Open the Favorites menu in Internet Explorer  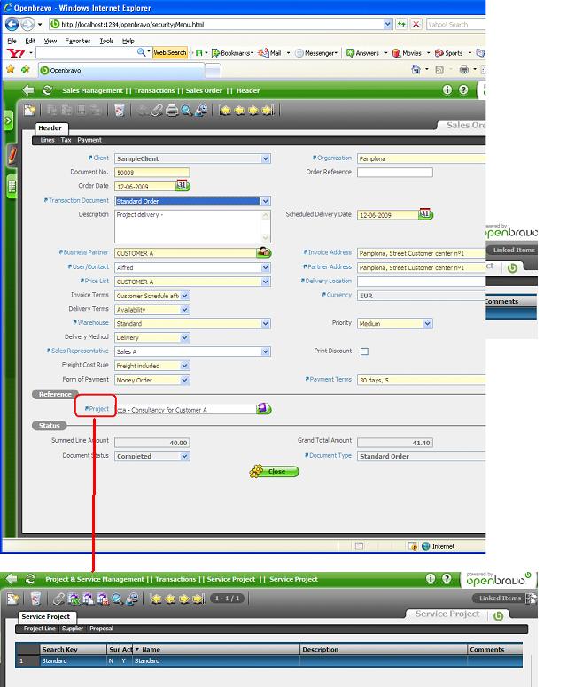point(77,41)
